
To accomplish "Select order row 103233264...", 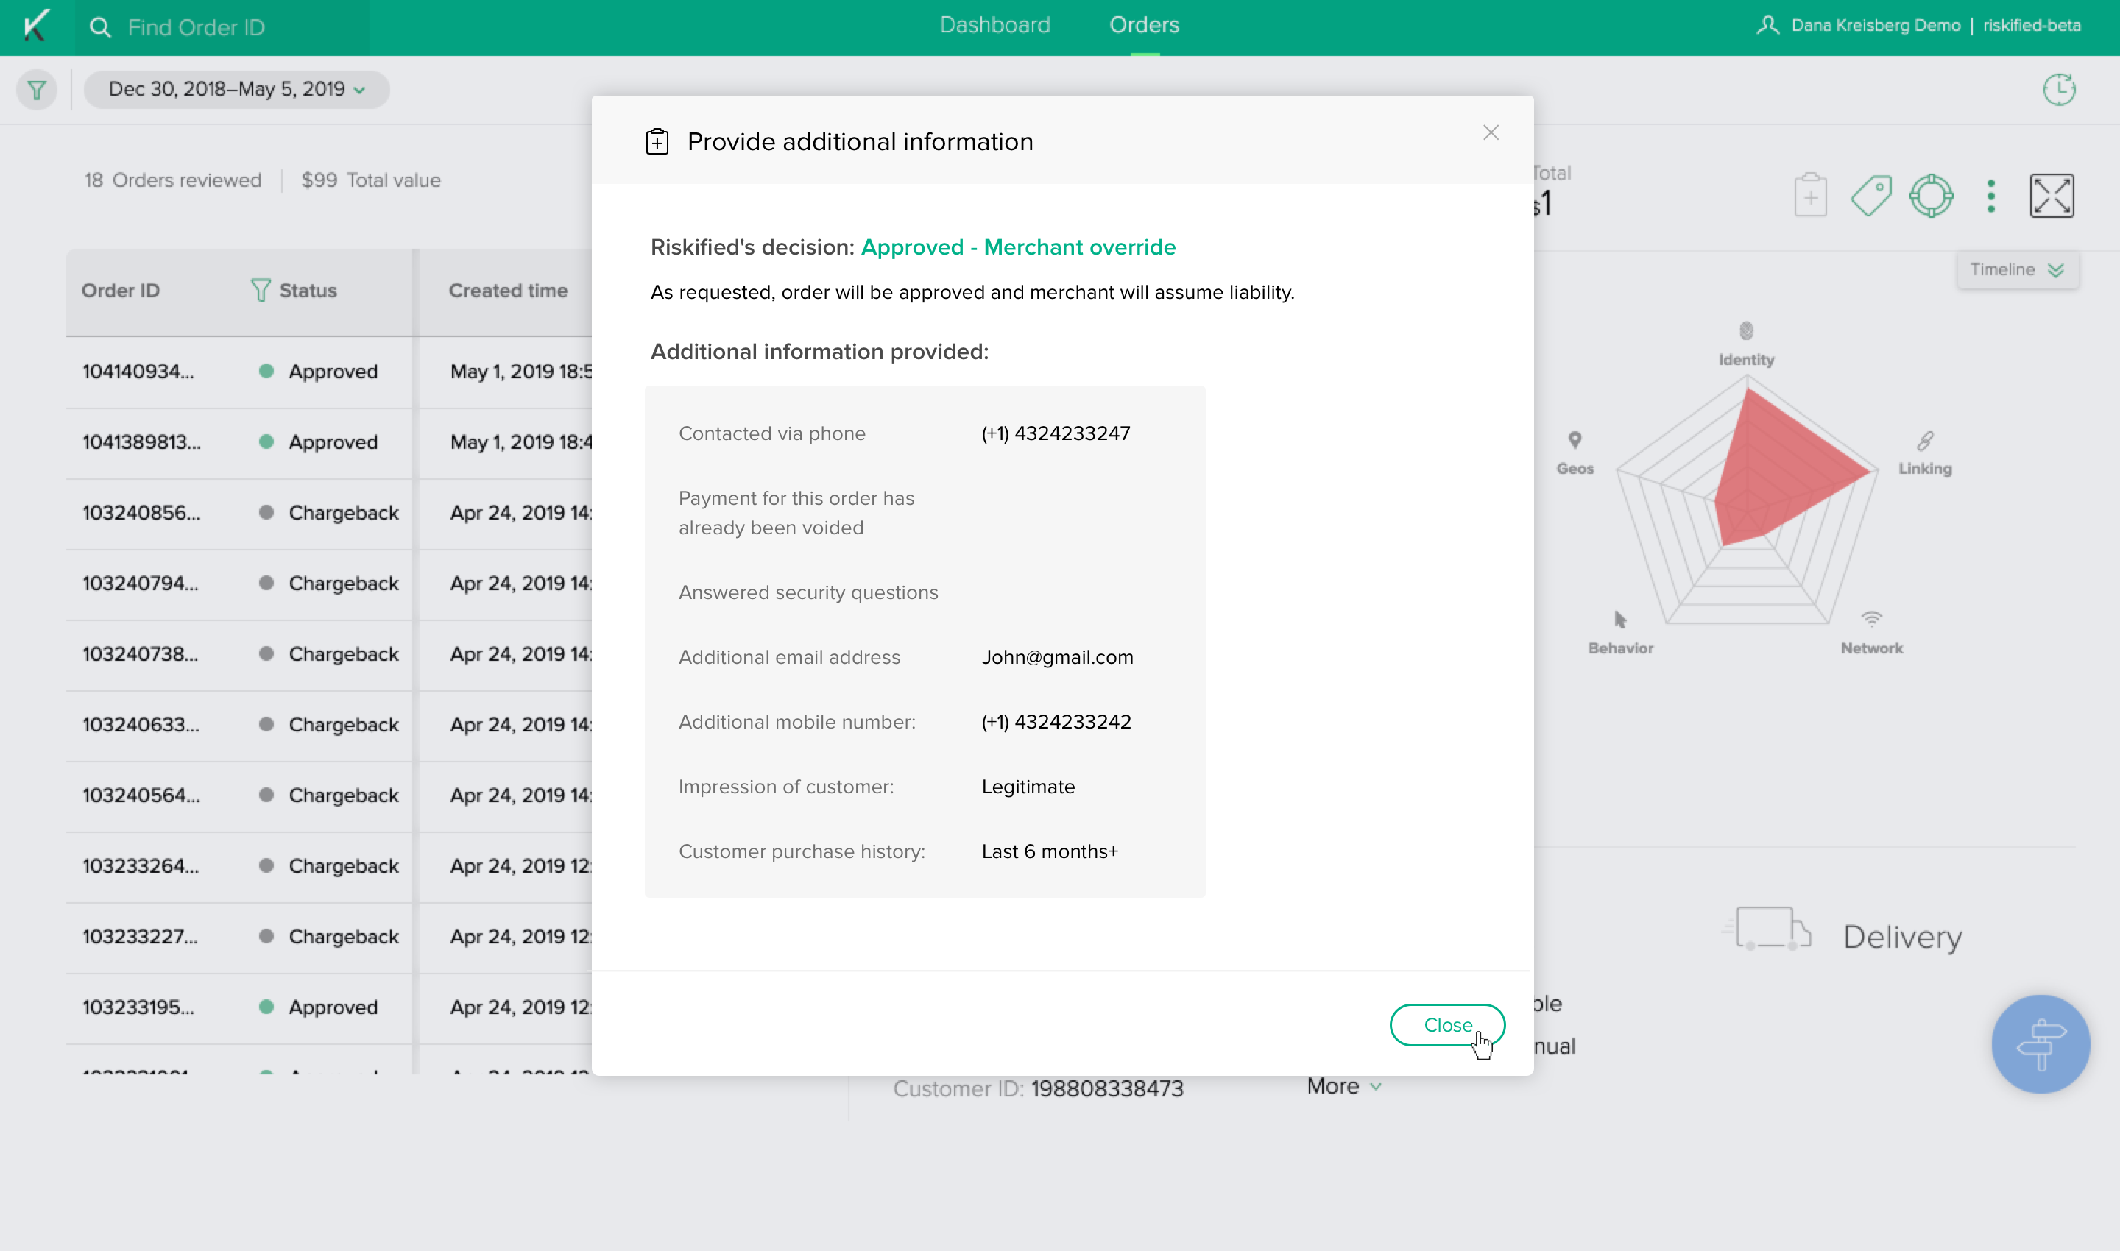I will pyautogui.click(x=329, y=868).
